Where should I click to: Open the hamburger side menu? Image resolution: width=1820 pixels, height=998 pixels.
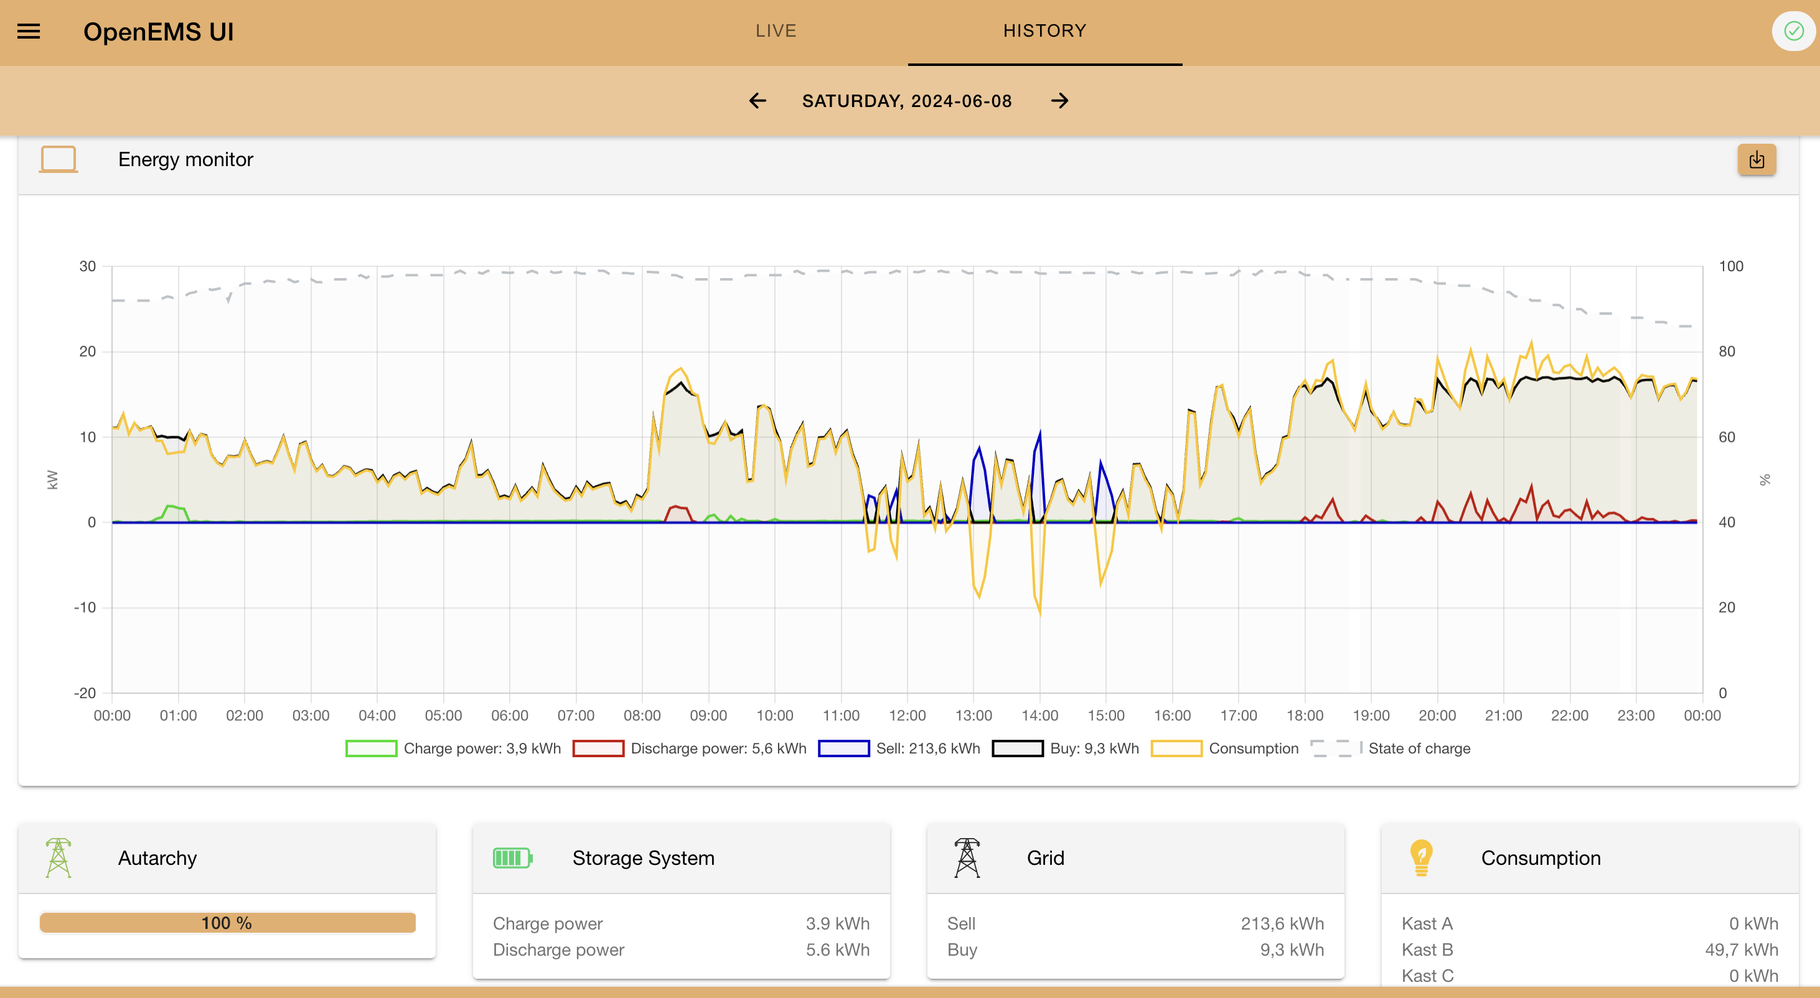28,32
